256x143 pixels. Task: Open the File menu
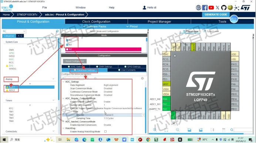coord(44,7)
